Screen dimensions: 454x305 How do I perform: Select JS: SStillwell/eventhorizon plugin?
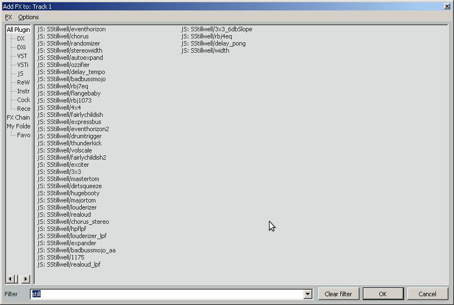[71, 29]
